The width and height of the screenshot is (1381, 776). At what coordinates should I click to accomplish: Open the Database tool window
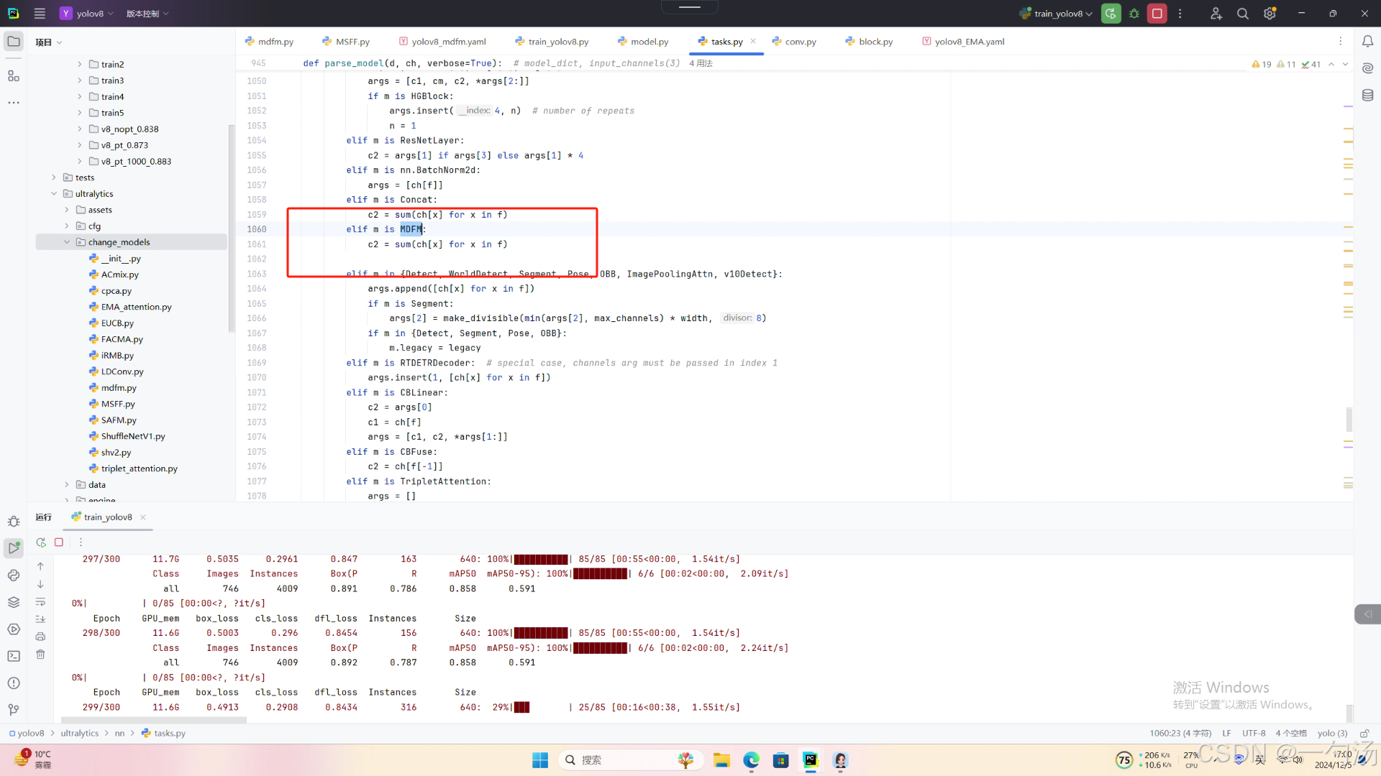[1367, 95]
